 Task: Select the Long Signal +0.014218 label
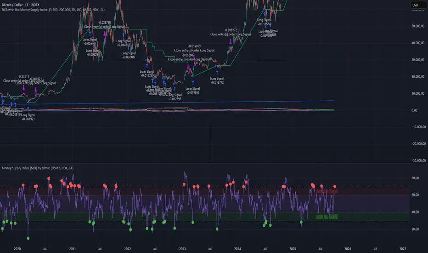124,43
